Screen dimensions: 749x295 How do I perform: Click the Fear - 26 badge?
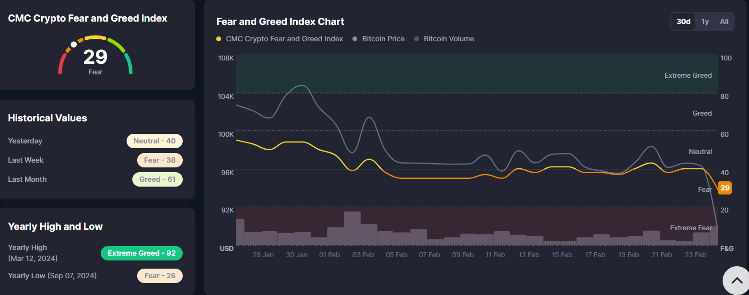coord(160,276)
